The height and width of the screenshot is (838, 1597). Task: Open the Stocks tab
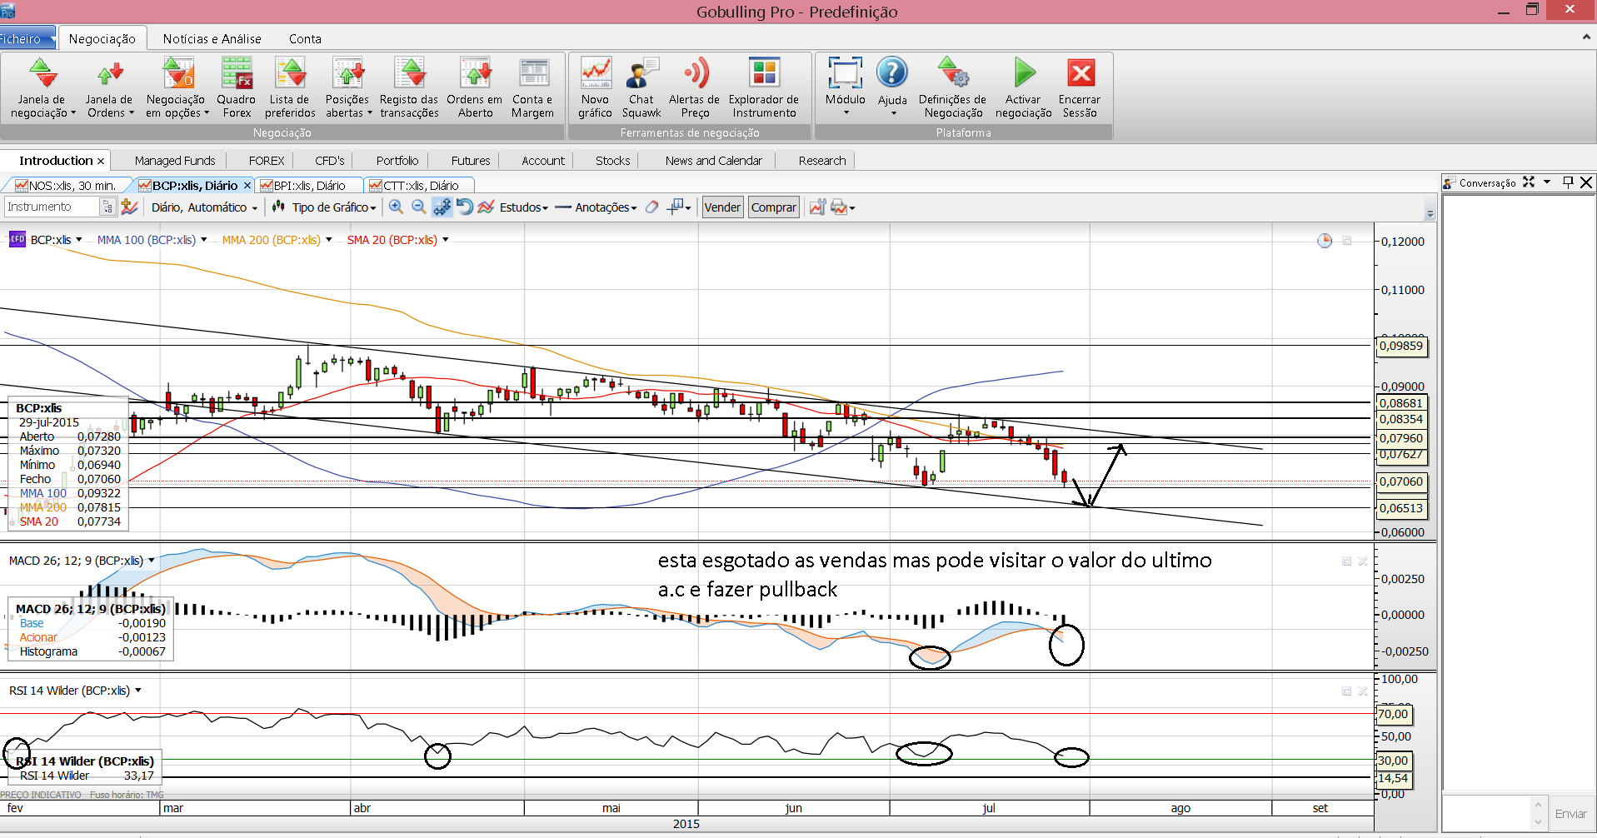click(612, 161)
